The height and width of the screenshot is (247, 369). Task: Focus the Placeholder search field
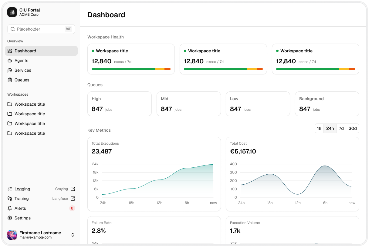[41, 29]
